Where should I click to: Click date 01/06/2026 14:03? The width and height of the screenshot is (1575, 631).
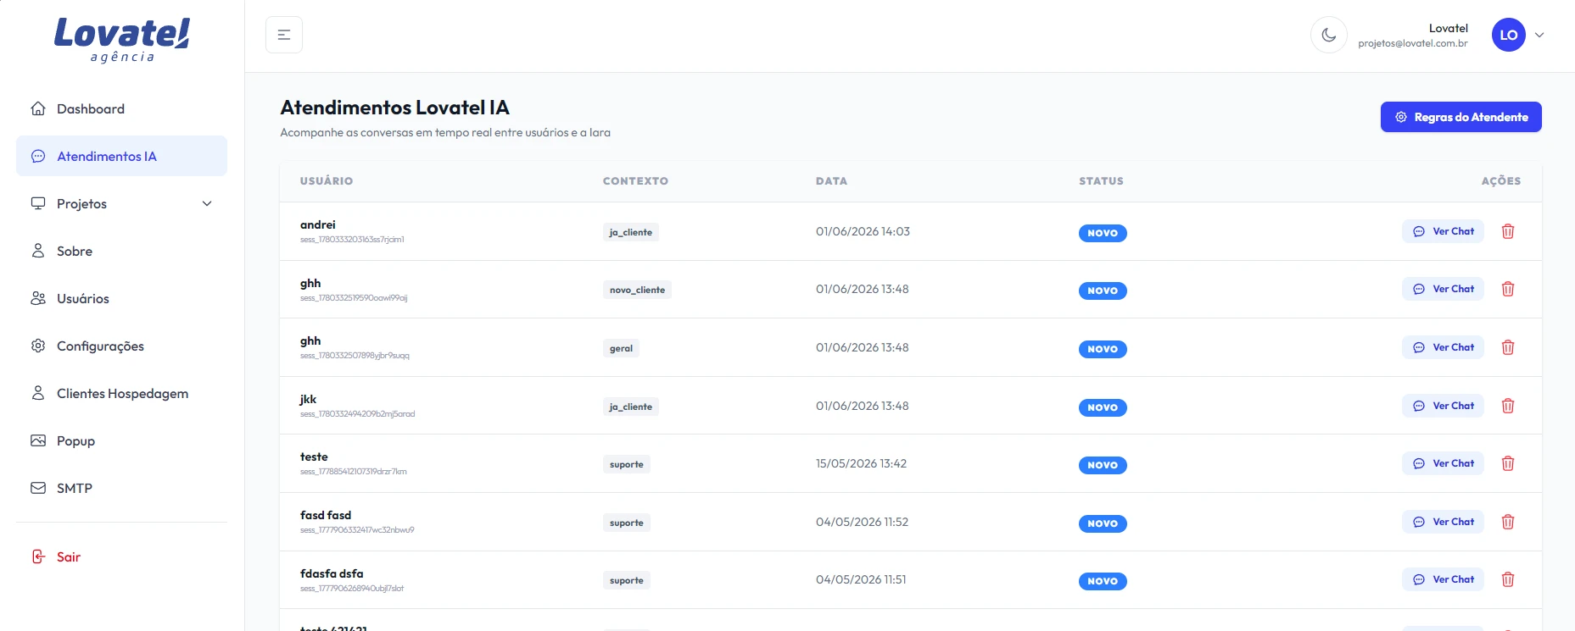point(863,231)
